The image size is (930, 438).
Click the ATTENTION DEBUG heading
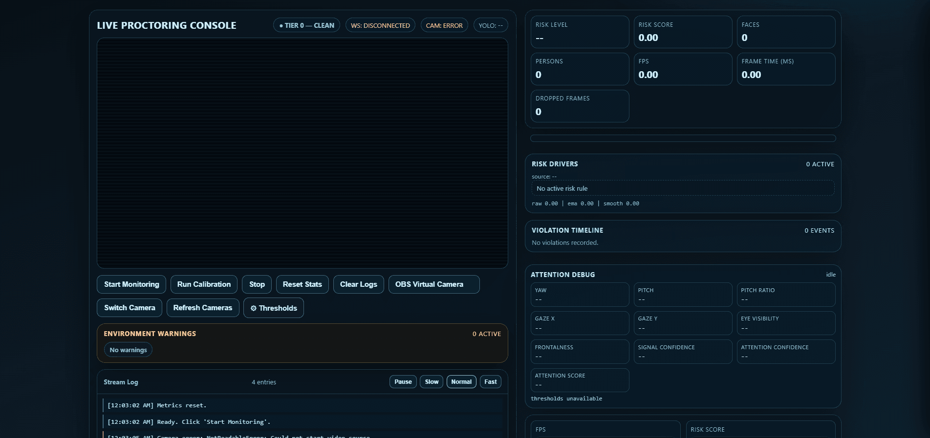pyautogui.click(x=563, y=275)
